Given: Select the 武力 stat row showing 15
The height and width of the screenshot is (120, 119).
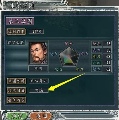Looking at the screenshot, I should 101,50.
